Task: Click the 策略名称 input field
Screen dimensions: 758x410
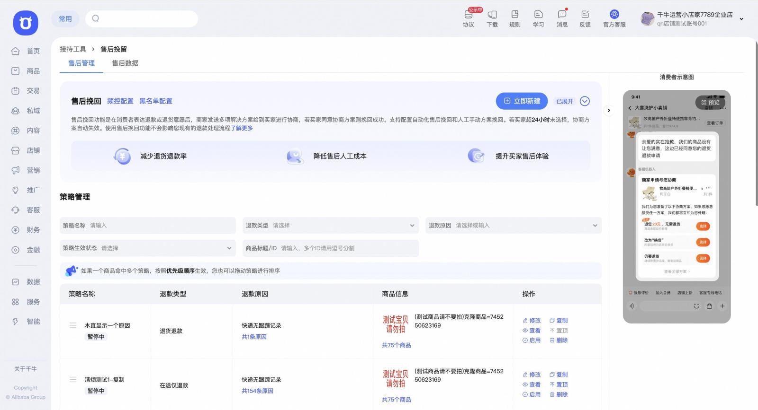Action: tap(160, 226)
